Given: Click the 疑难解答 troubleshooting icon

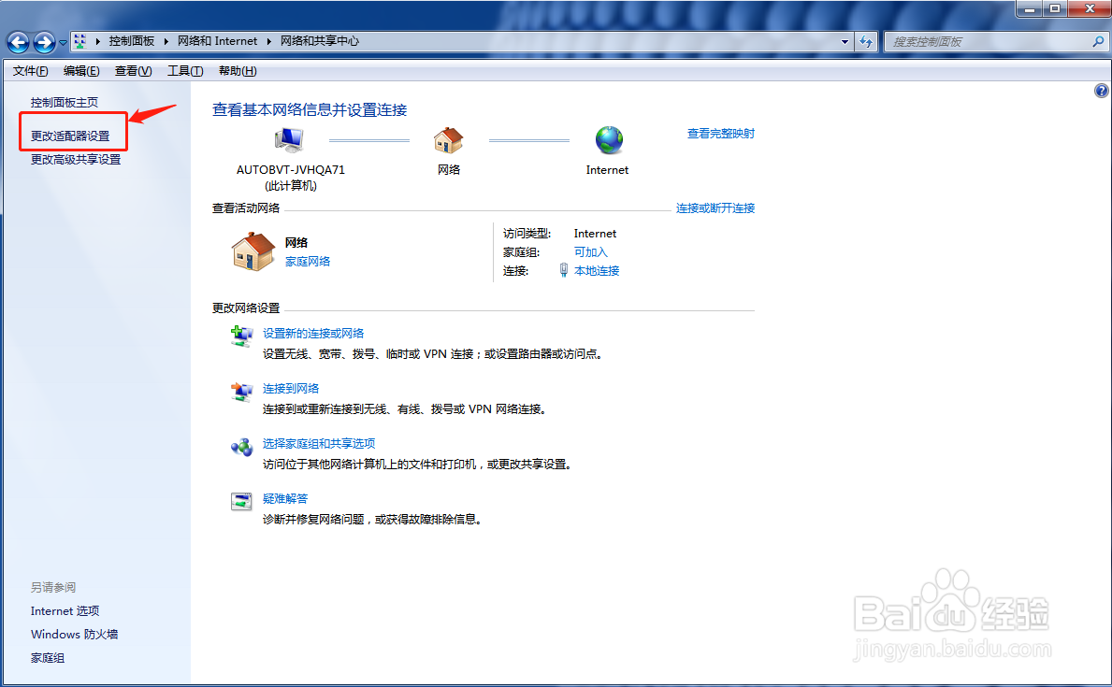Looking at the screenshot, I should tap(241, 502).
